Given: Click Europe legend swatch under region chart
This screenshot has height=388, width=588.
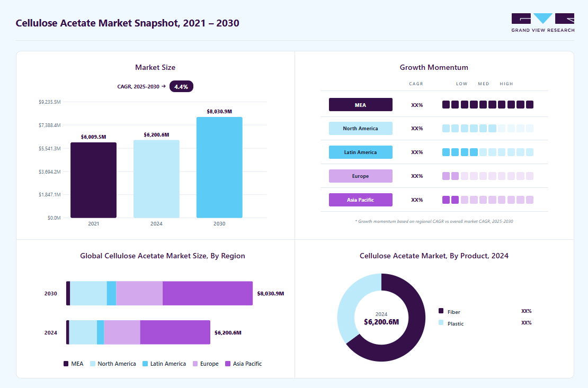Looking at the screenshot, I should point(195,364).
